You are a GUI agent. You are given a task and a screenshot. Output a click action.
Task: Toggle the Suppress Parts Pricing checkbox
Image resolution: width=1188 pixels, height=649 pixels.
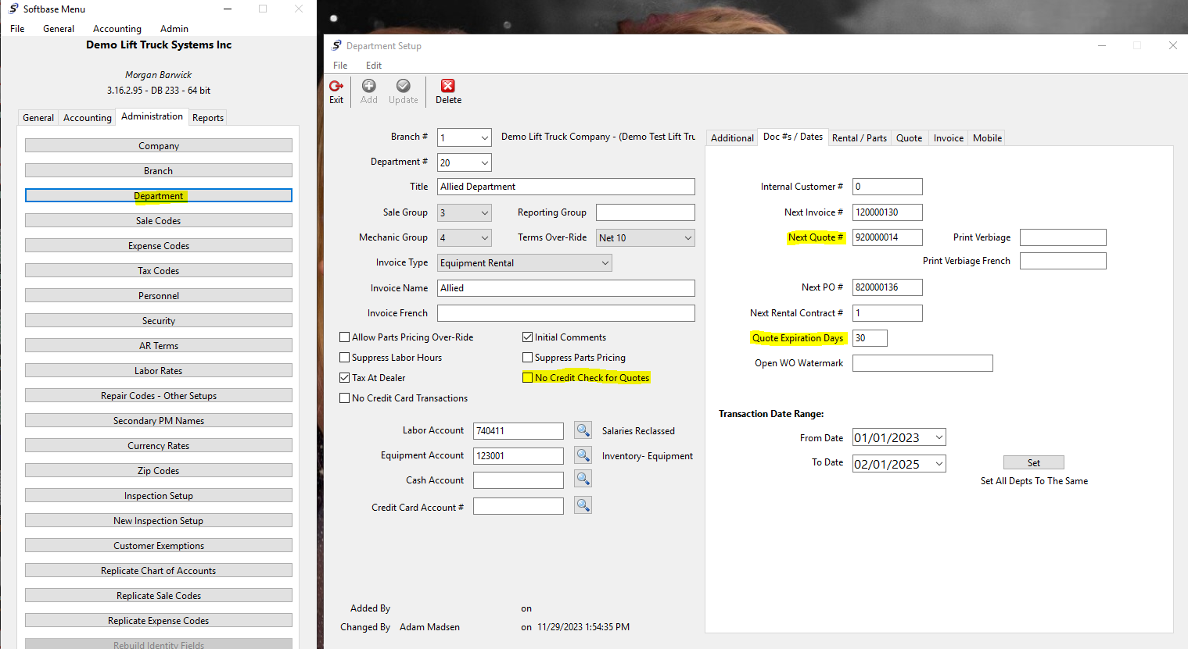[527, 358]
